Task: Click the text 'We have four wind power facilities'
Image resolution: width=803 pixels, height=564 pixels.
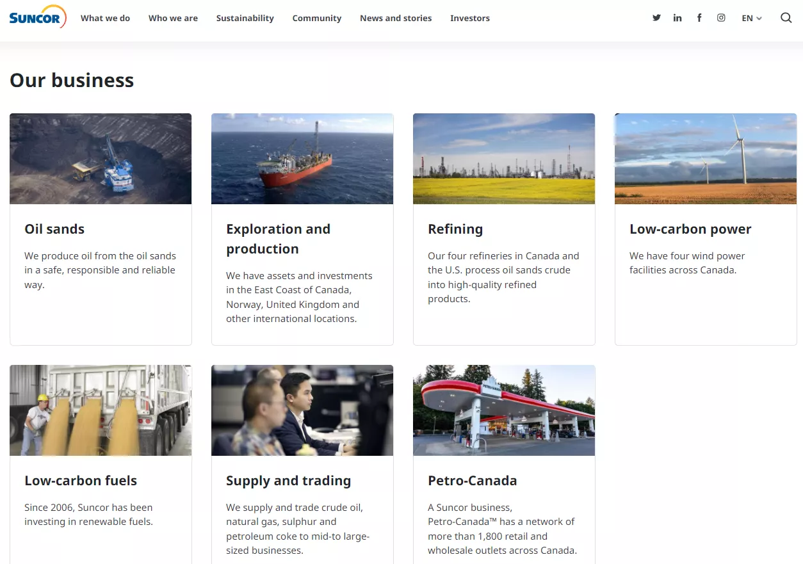Action: click(687, 263)
